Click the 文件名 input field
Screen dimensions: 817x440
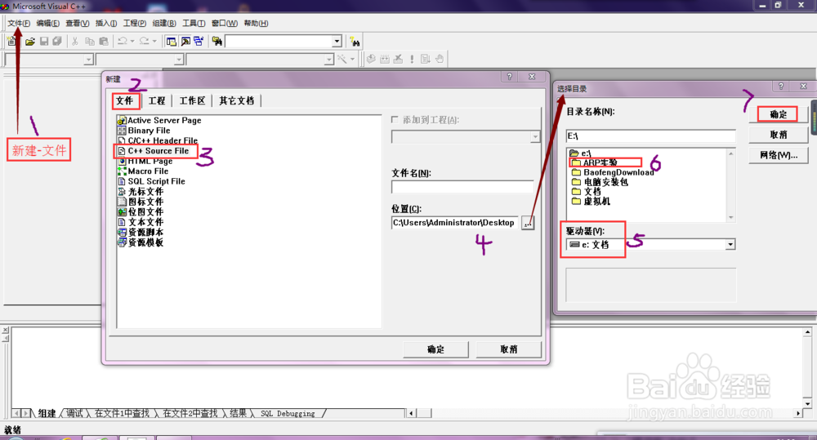coord(462,187)
